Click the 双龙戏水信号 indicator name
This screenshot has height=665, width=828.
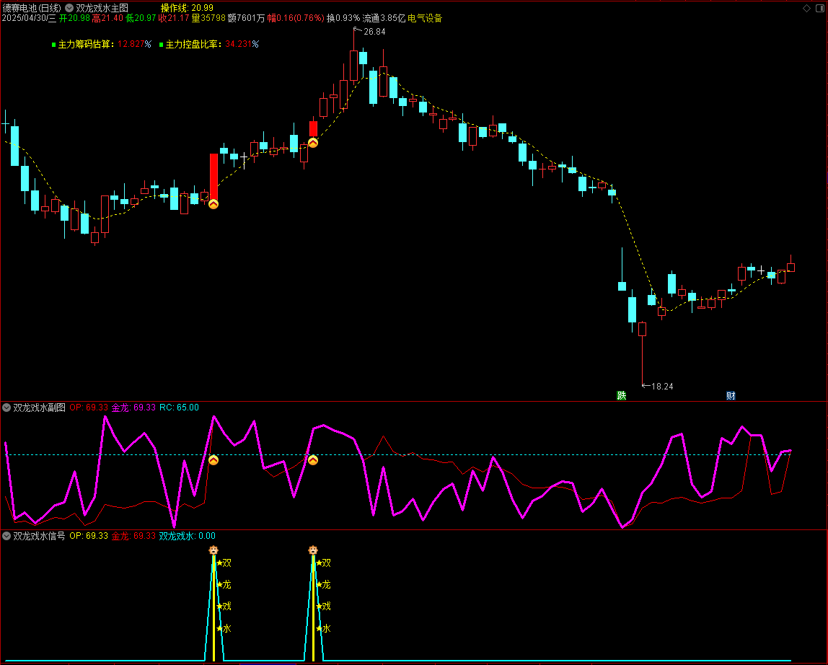pyautogui.click(x=39, y=536)
